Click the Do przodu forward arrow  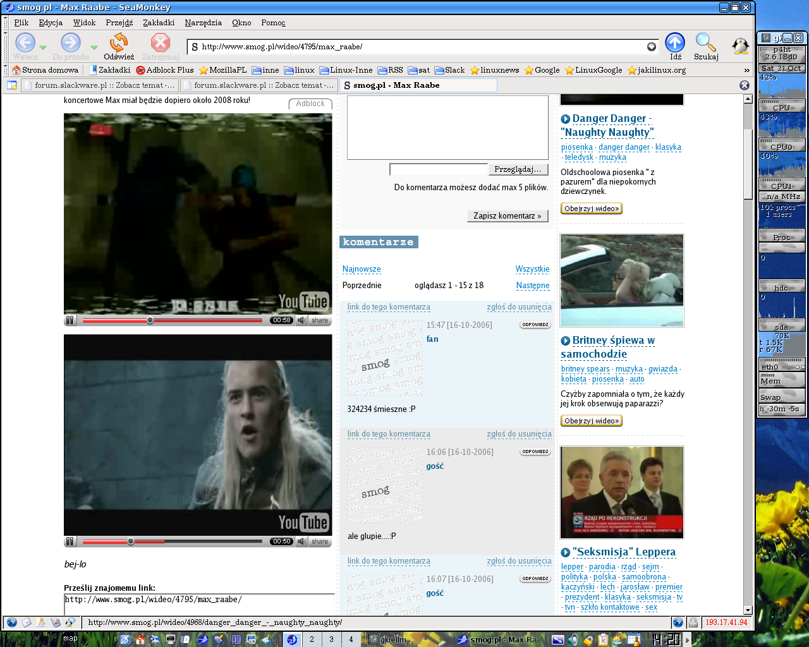point(71,42)
